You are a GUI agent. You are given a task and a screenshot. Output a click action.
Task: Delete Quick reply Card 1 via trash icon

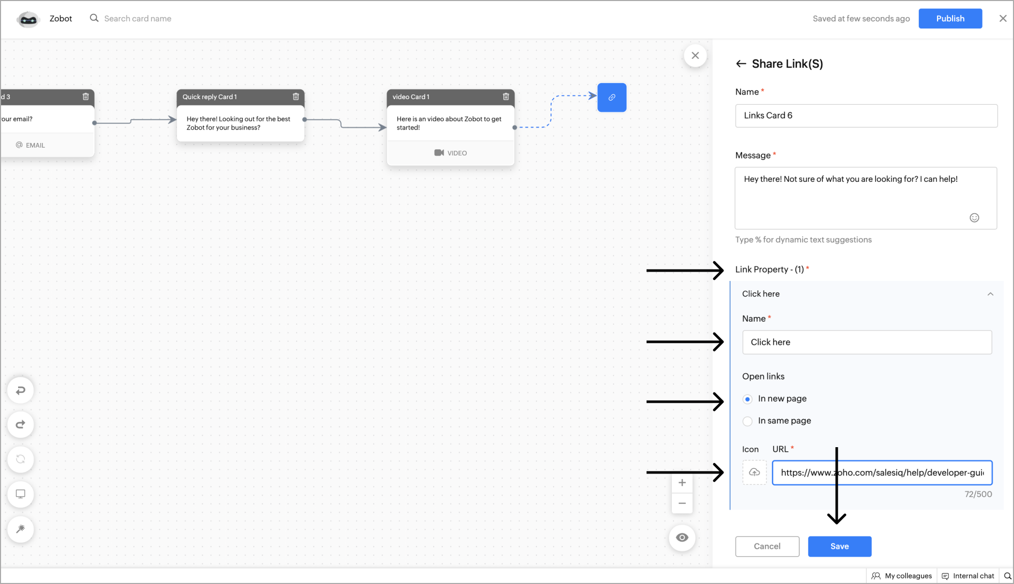296,97
